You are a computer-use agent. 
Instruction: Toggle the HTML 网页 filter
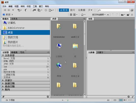pyautogui.click(x=26, y=61)
